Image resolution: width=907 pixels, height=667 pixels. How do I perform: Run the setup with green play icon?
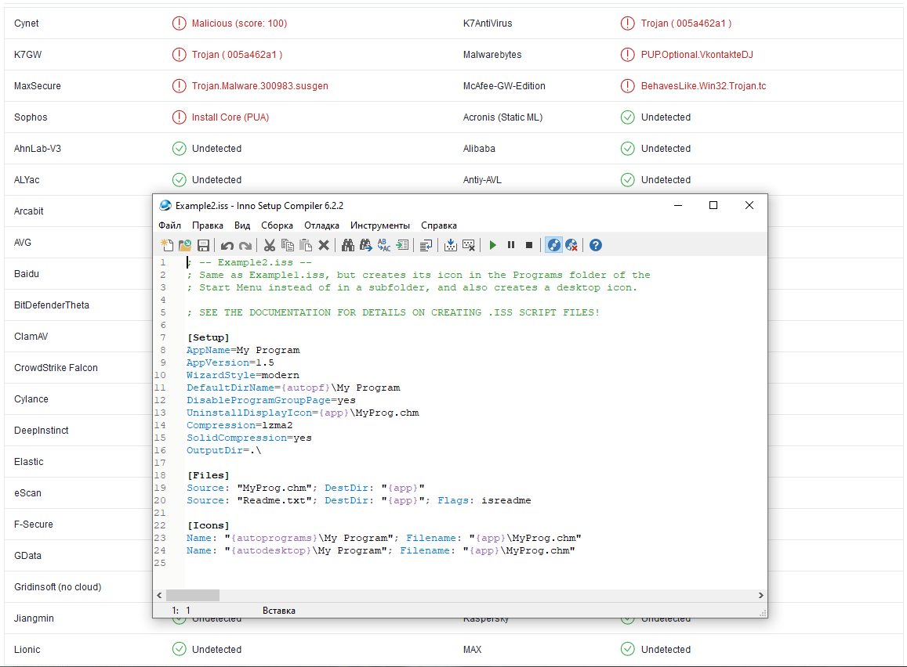(493, 246)
